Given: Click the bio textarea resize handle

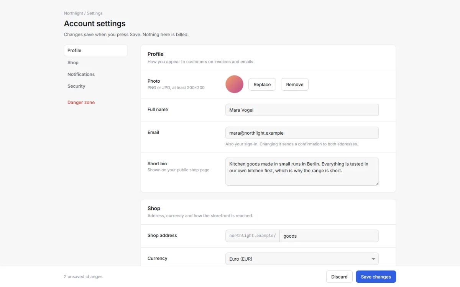Looking at the screenshot, I should pos(376,183).
